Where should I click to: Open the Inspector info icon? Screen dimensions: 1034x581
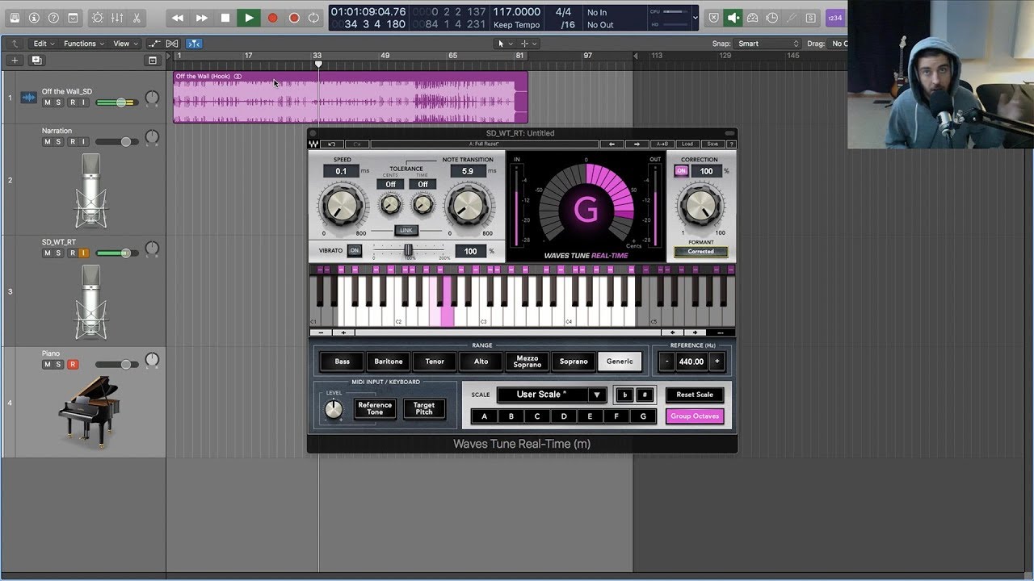pyautogui.click(x=34, y=18)
